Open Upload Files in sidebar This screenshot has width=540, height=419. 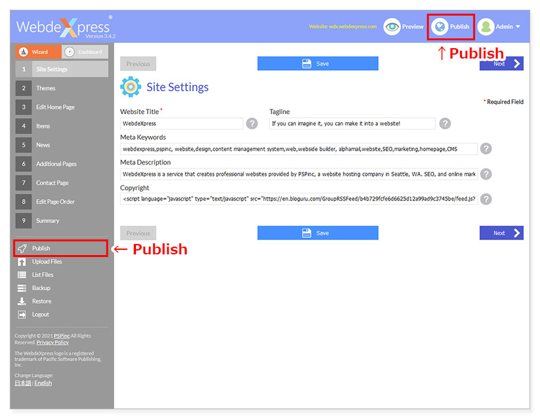point(47,262)
